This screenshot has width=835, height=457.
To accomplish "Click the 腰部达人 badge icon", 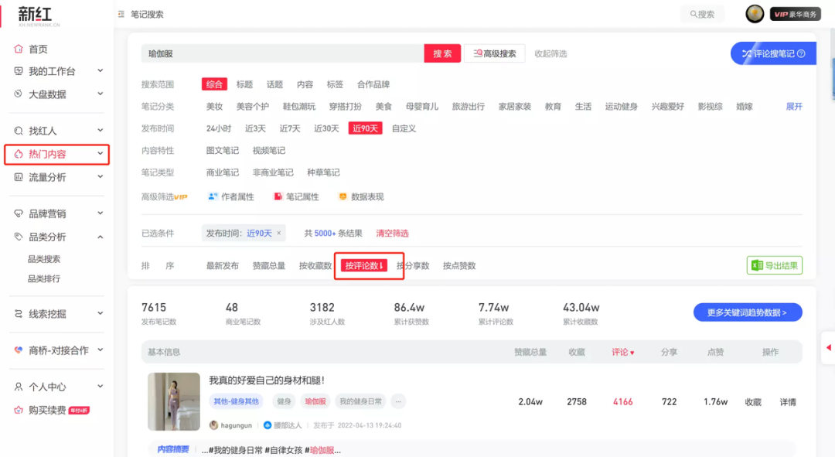I will (268, 425).
